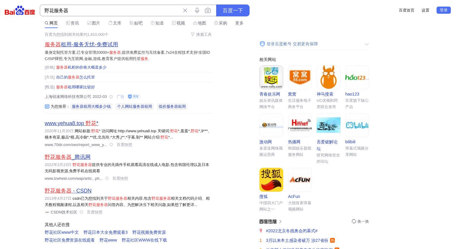Click the 换一换 refresh text
Viewport: 458px width, 249px height.
[363, 221]
